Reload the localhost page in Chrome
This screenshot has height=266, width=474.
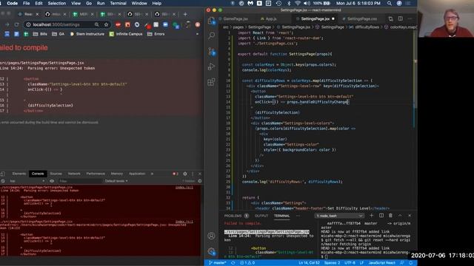point(16,24)
